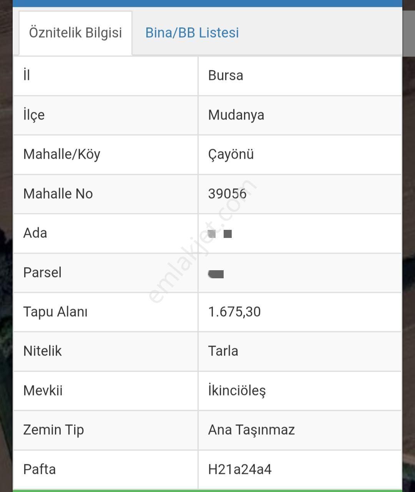Image resolution: width=415 pixels, height=492 pixels.
Task: Switch to Öznitelik Bilgisi tab
Action: click(75, 33)
